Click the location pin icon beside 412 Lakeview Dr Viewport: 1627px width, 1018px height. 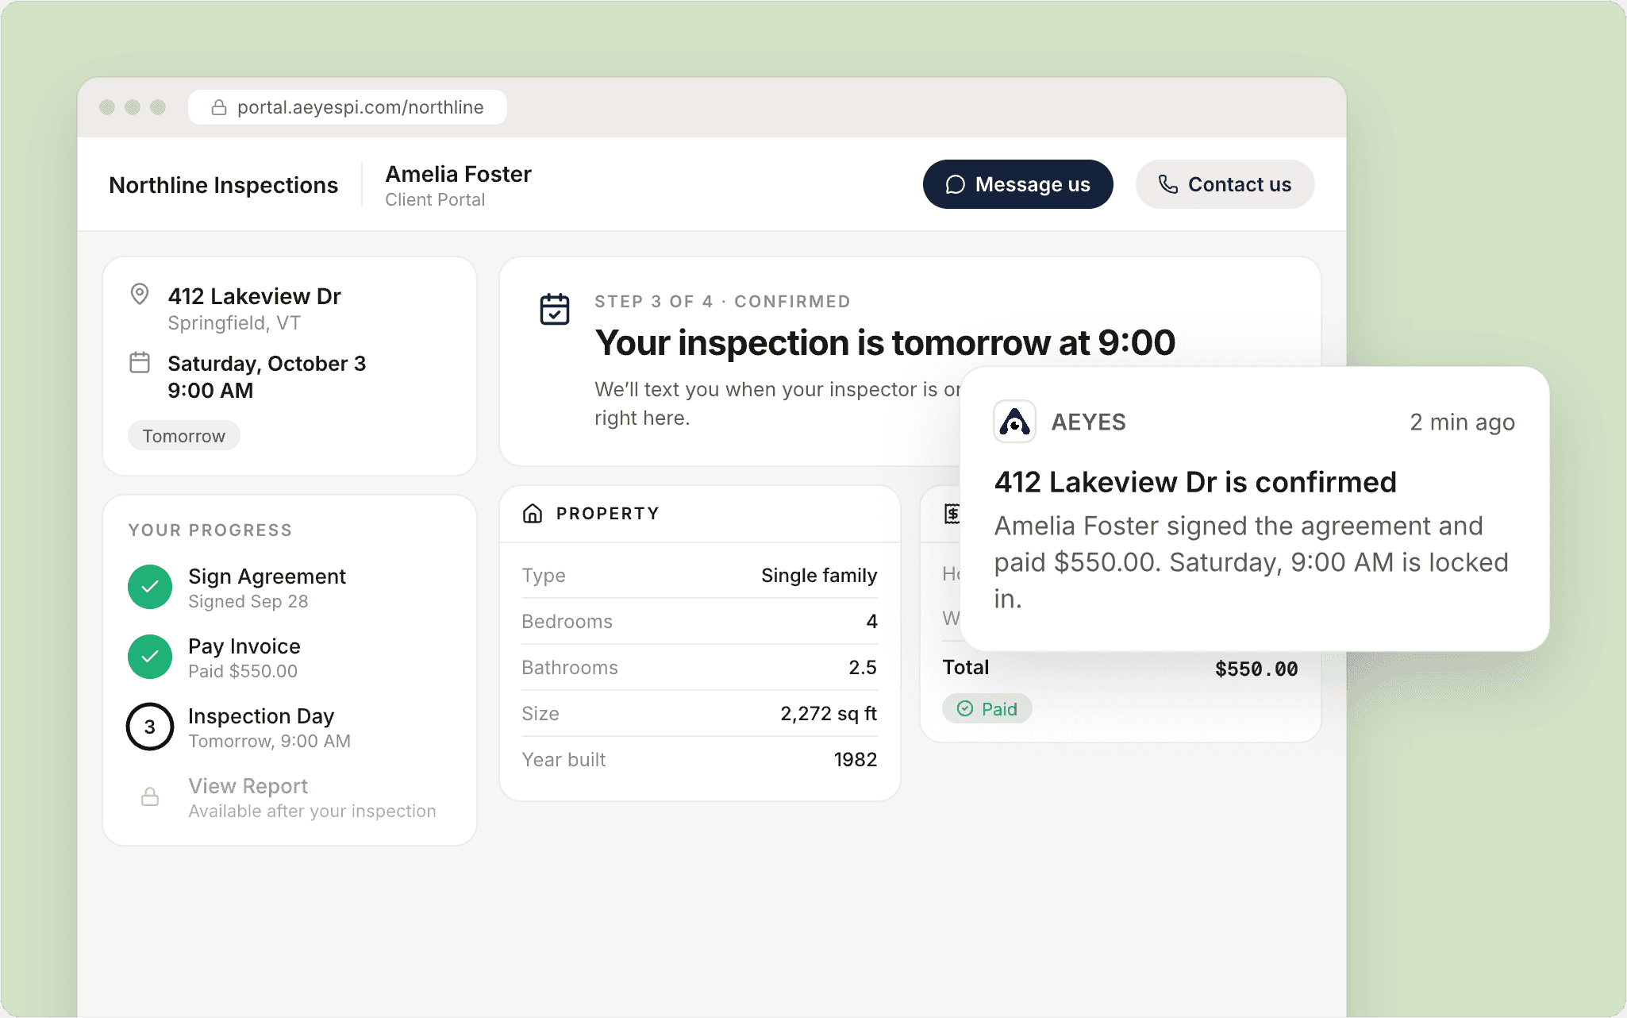[140, 295]
